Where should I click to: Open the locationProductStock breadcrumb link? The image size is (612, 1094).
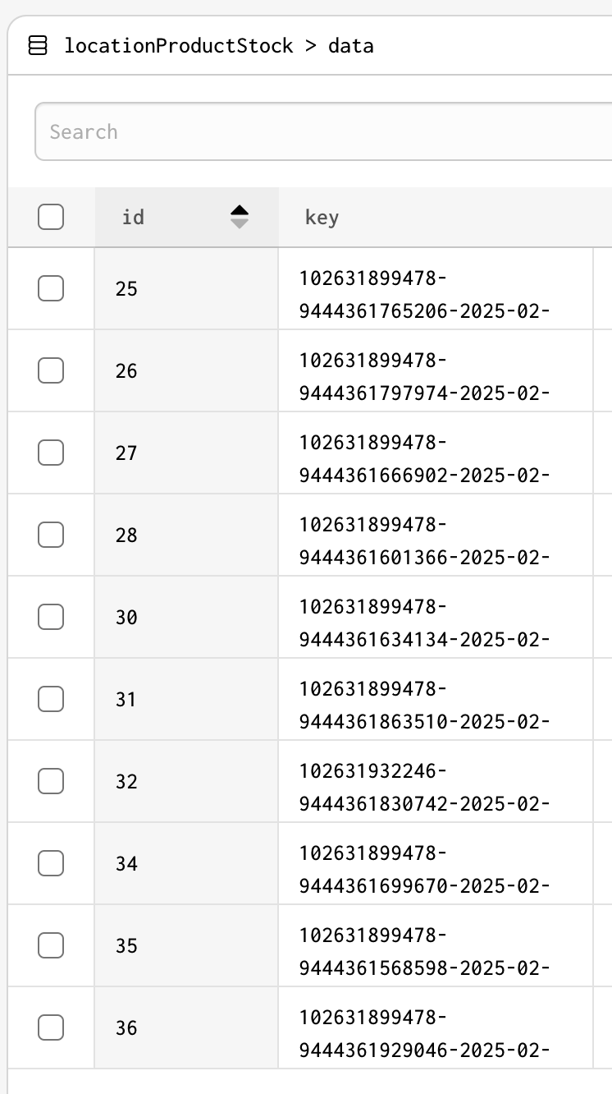178,45
